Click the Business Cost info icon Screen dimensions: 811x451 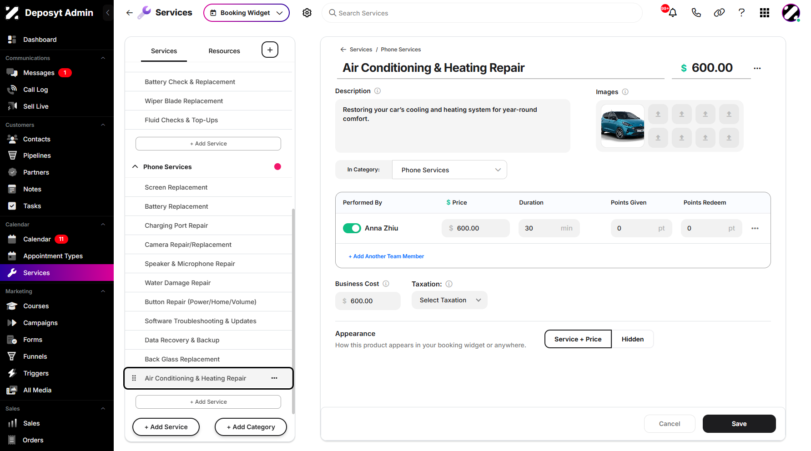386,284
